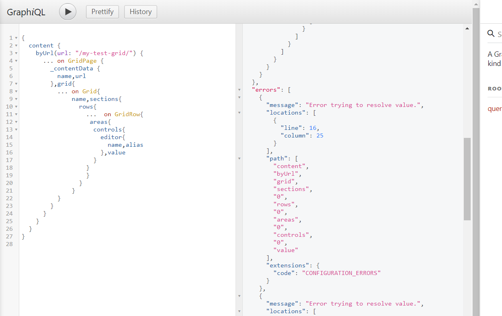Fold the "path" array in results
The image size is (502, 316).
tap(240, 158)
